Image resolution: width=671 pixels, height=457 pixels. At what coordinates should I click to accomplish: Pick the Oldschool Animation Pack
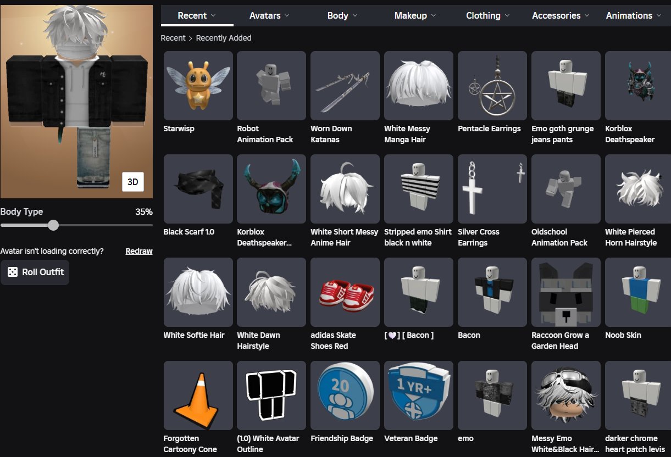[x=566, y=189]
